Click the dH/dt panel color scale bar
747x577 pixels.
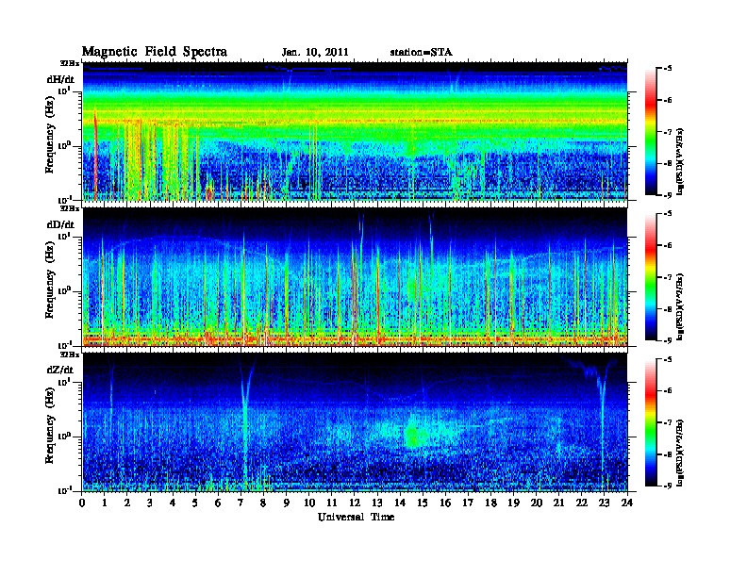(651, 132)
